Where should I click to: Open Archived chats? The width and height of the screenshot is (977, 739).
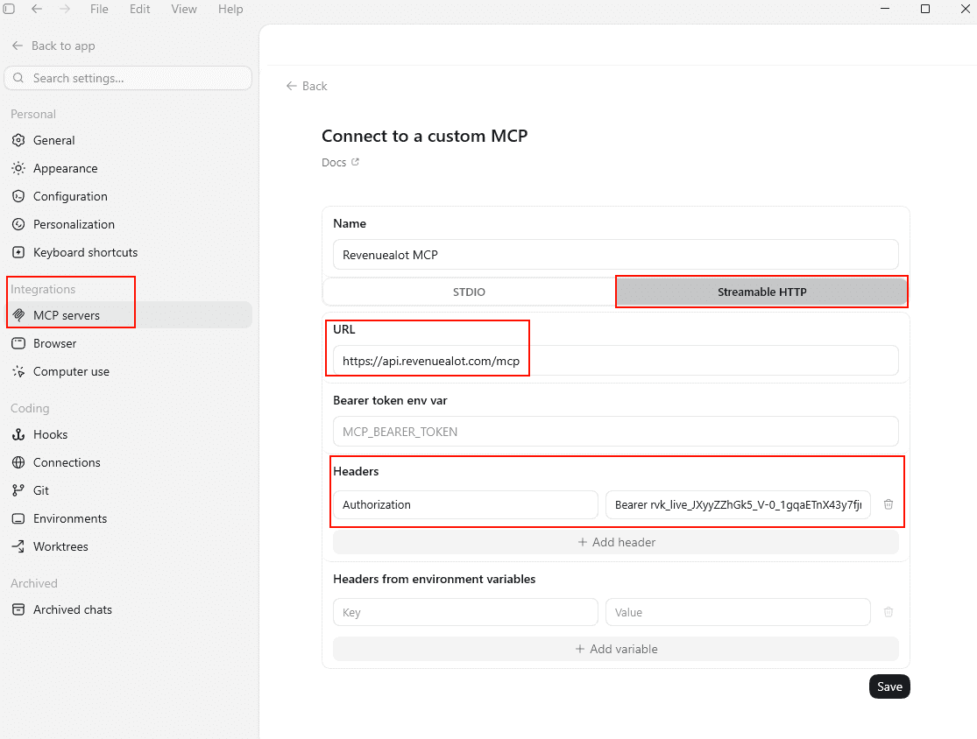click(x=128, y=609)
